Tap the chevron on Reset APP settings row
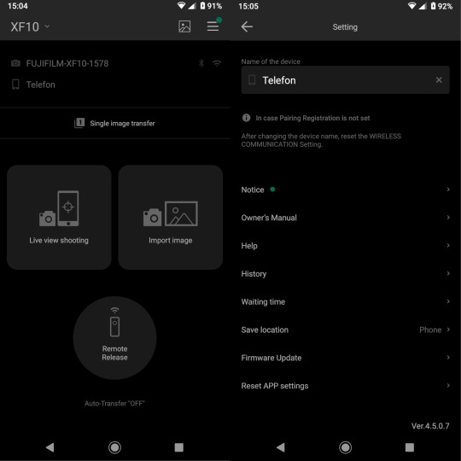Image resolution: width=461 pixels, height=461 pixels. coord(448,385)
